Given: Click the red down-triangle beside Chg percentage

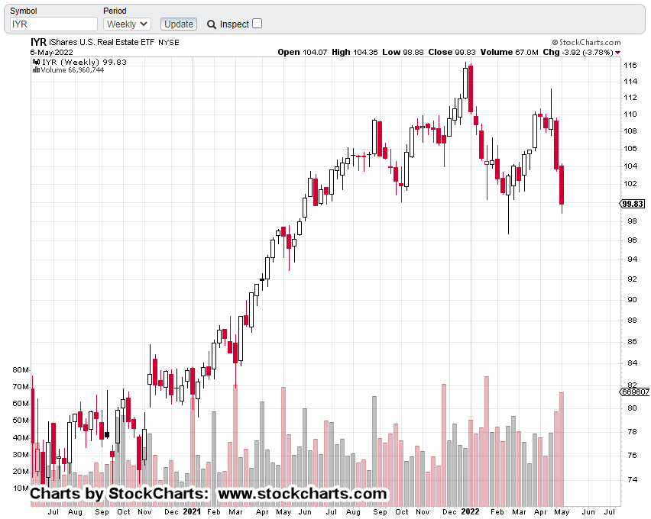Looking at the screenshot, I should pyautogui.click(x=617, y=53).
